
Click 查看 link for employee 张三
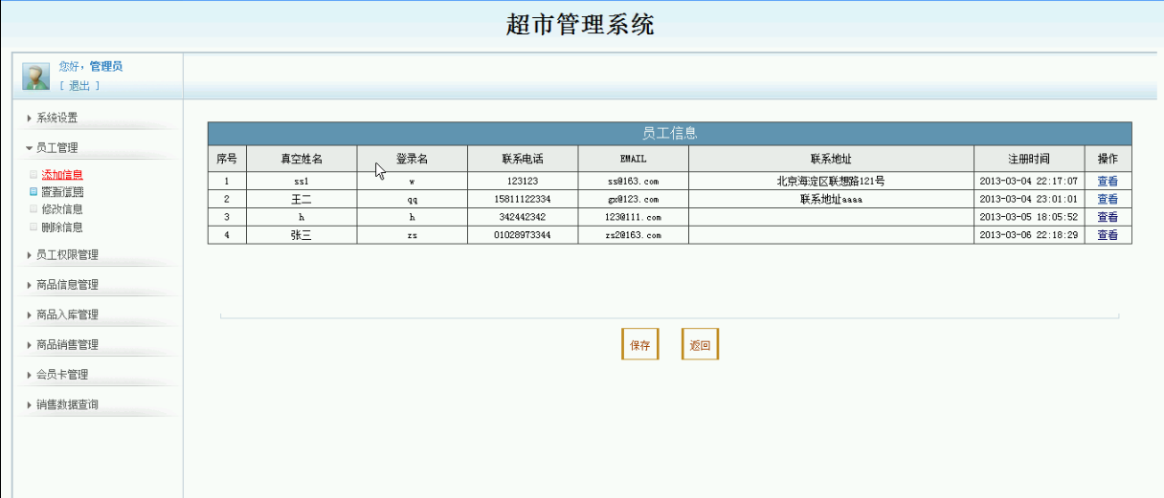1108,235
